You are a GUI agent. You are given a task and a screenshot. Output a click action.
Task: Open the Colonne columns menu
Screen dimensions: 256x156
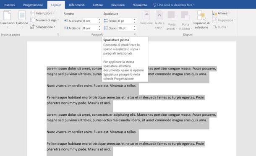point(22,19)
